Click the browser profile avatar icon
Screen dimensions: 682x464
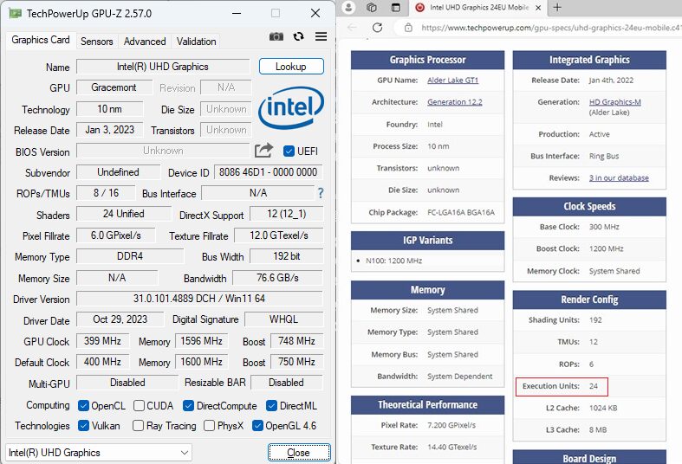pyautogui.click(x=348, y=8)
